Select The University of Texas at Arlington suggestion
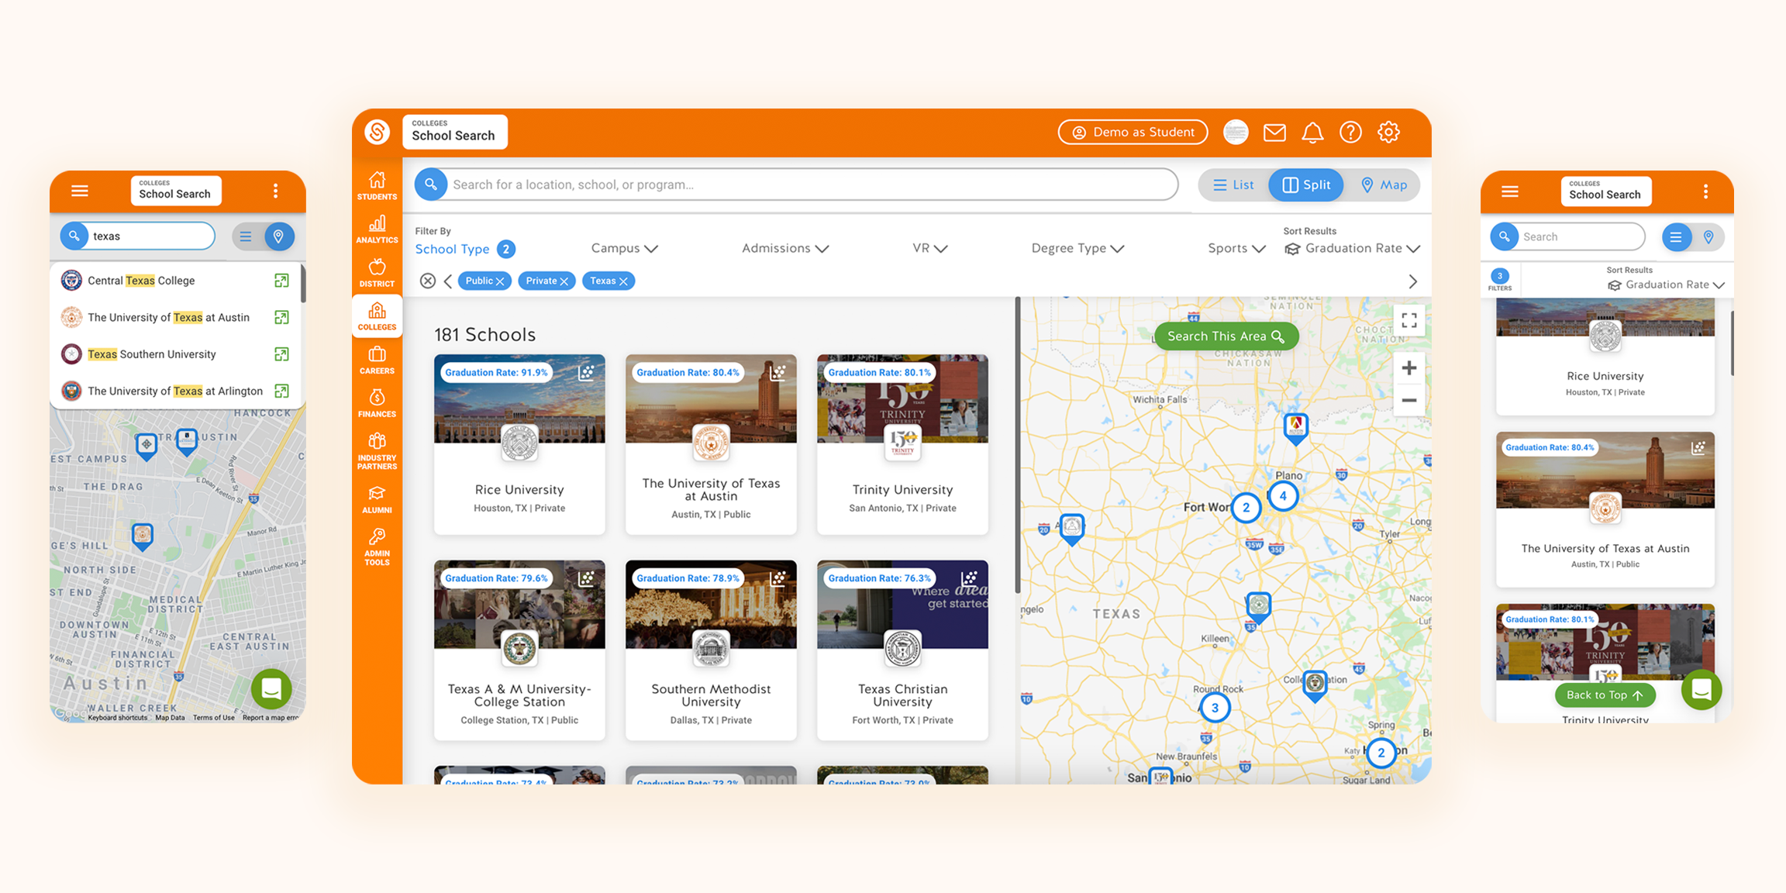The width and height of the screenshot is (1786, 893). click(x=175, y=391)
